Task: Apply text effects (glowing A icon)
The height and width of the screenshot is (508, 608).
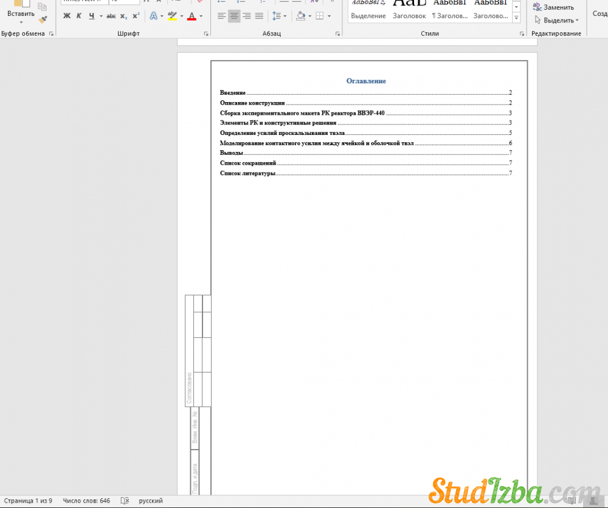Action: coord(154,16)
